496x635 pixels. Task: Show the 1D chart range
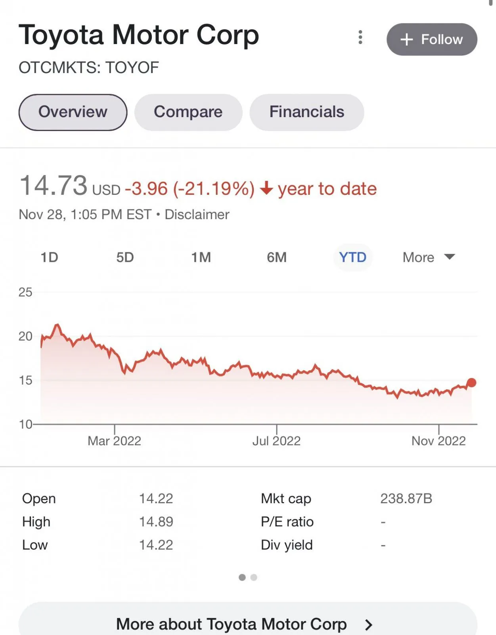pyautogui.click(x=50, y=257)
